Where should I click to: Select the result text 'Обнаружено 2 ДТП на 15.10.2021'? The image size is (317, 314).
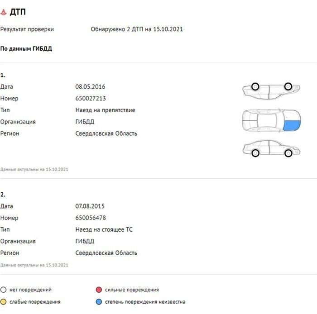137,29
